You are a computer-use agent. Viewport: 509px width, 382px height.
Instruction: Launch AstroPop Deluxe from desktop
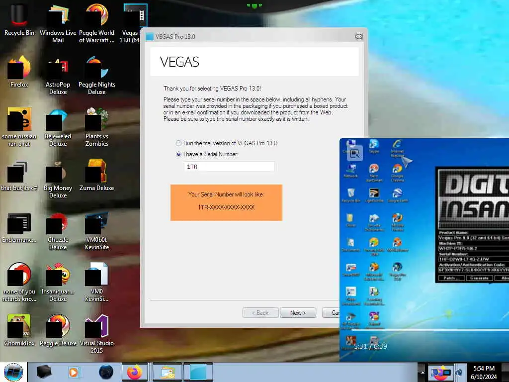tap(58, 75)
